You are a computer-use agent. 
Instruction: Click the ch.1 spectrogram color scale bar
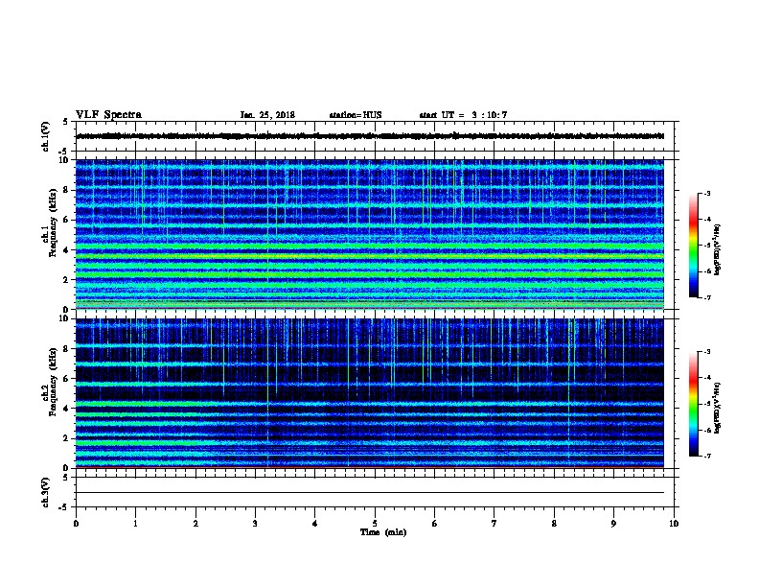[x=693, y=246]
